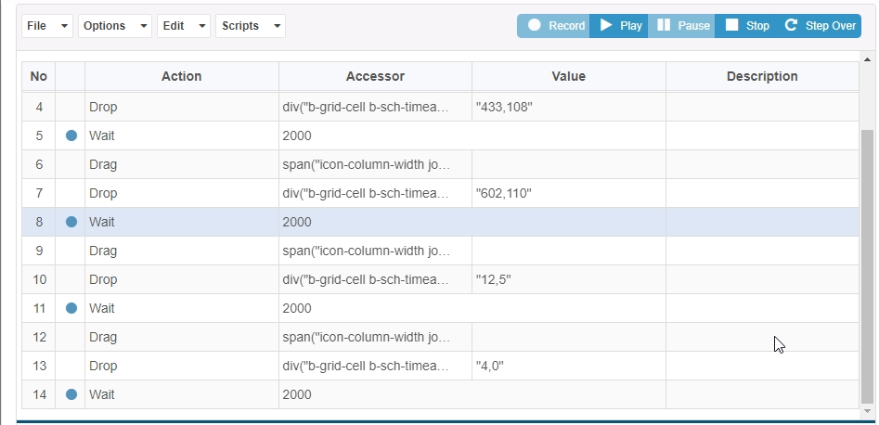Click the Action column header
Viewport: 879px width, 425px height.
181,76
